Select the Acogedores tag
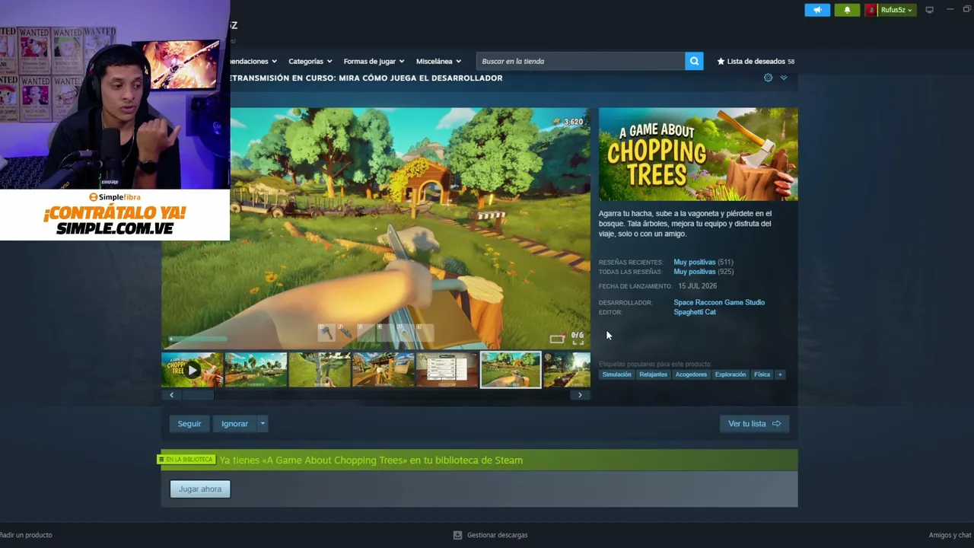Screen dimensions: 974x548 tap(691, 374)
